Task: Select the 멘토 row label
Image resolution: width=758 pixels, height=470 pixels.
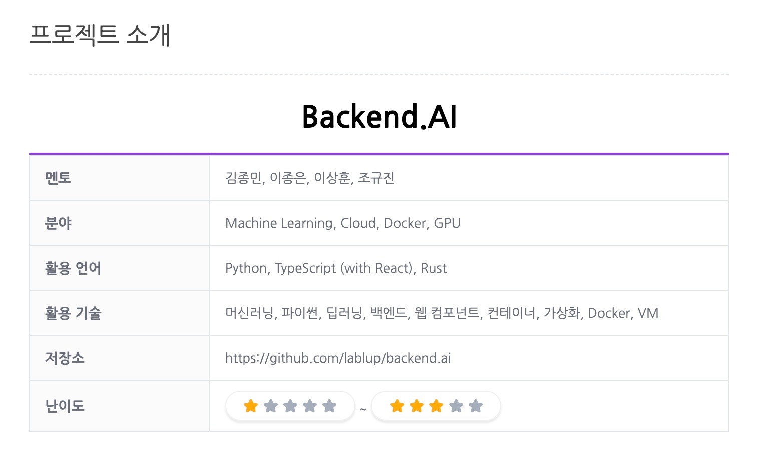Action: (x=58, y=178)
